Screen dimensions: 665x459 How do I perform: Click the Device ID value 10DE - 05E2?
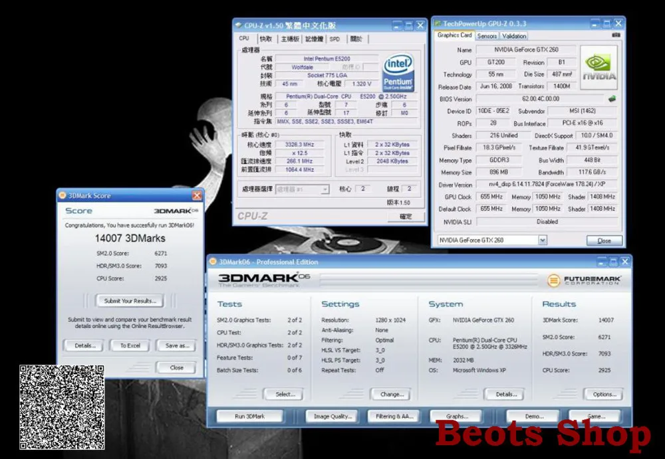[x=493, y=111]
